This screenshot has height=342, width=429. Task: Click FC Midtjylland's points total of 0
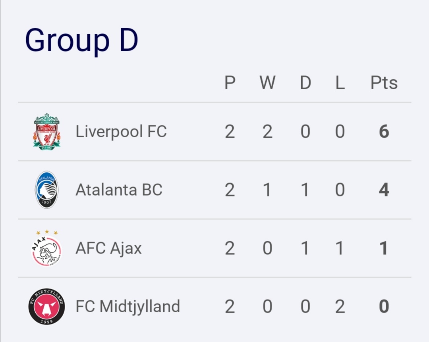[x=384, y=307]
